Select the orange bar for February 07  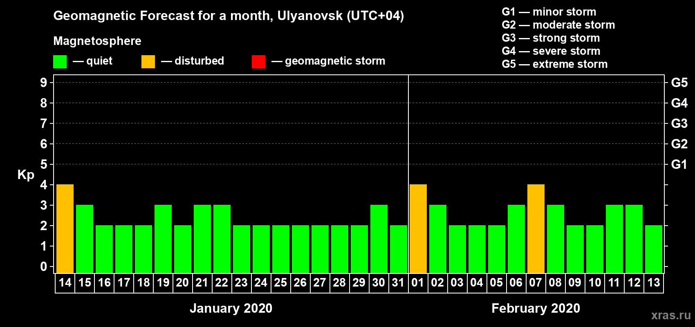click(x=536, y=229)
